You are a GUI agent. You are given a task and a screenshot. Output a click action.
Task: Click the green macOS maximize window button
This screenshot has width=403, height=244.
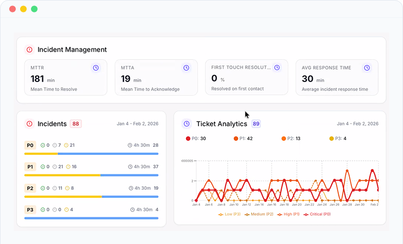pos(34,9)
